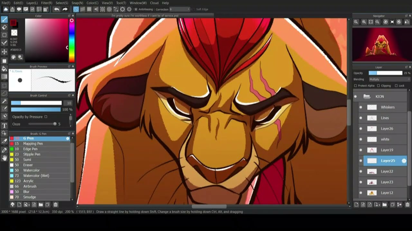Select the Hand tool
The height and width of the screenshot is (231, 412).
4,158
